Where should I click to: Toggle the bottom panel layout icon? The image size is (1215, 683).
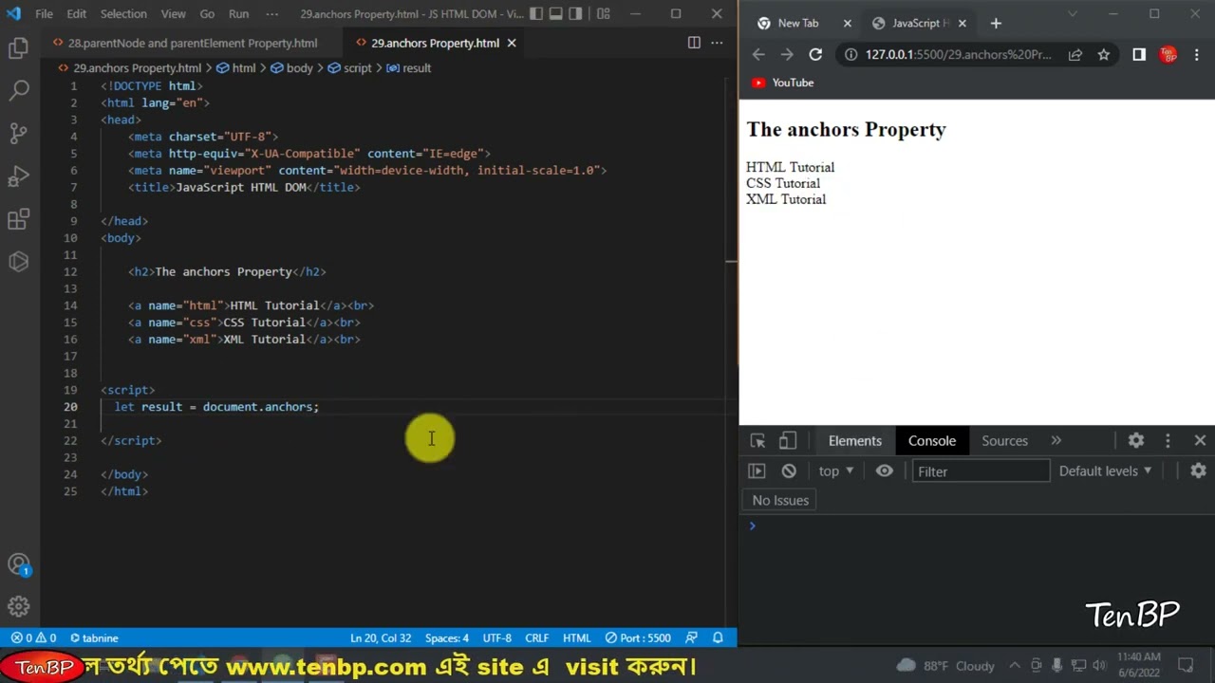click(557, 14)
